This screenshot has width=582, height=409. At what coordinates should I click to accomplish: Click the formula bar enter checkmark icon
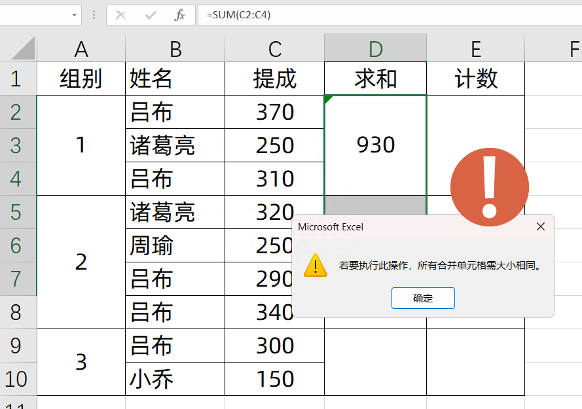[151, 15]
